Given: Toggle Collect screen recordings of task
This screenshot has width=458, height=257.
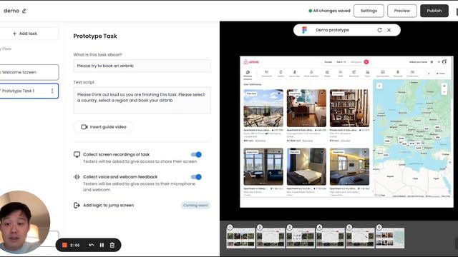Looking at the screenshot, I should pyautogui.click(x=196, y=154).
